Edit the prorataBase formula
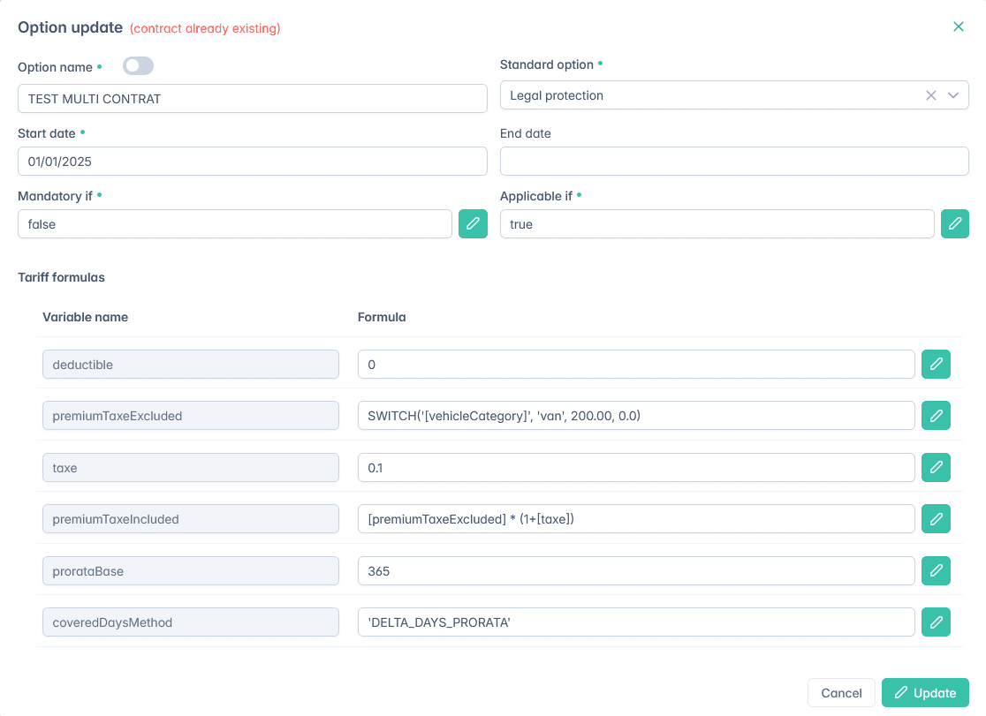The width and height of the screenshot is (986, 716). coord(936,570)
